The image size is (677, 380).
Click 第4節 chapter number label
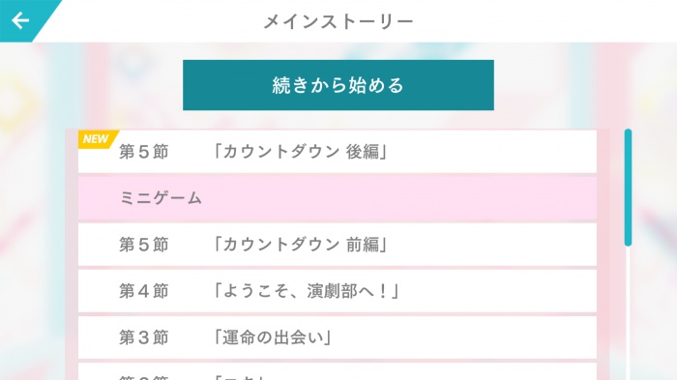(x=144, y=291)
